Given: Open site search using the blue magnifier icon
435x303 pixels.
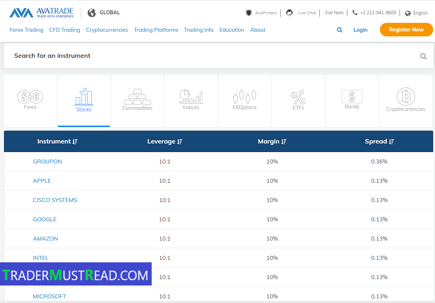Looking at the screenshot, I should click(339, 30).
